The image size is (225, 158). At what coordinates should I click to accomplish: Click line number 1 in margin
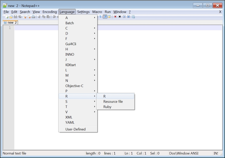pyautogui.click(x=10, y=28)
